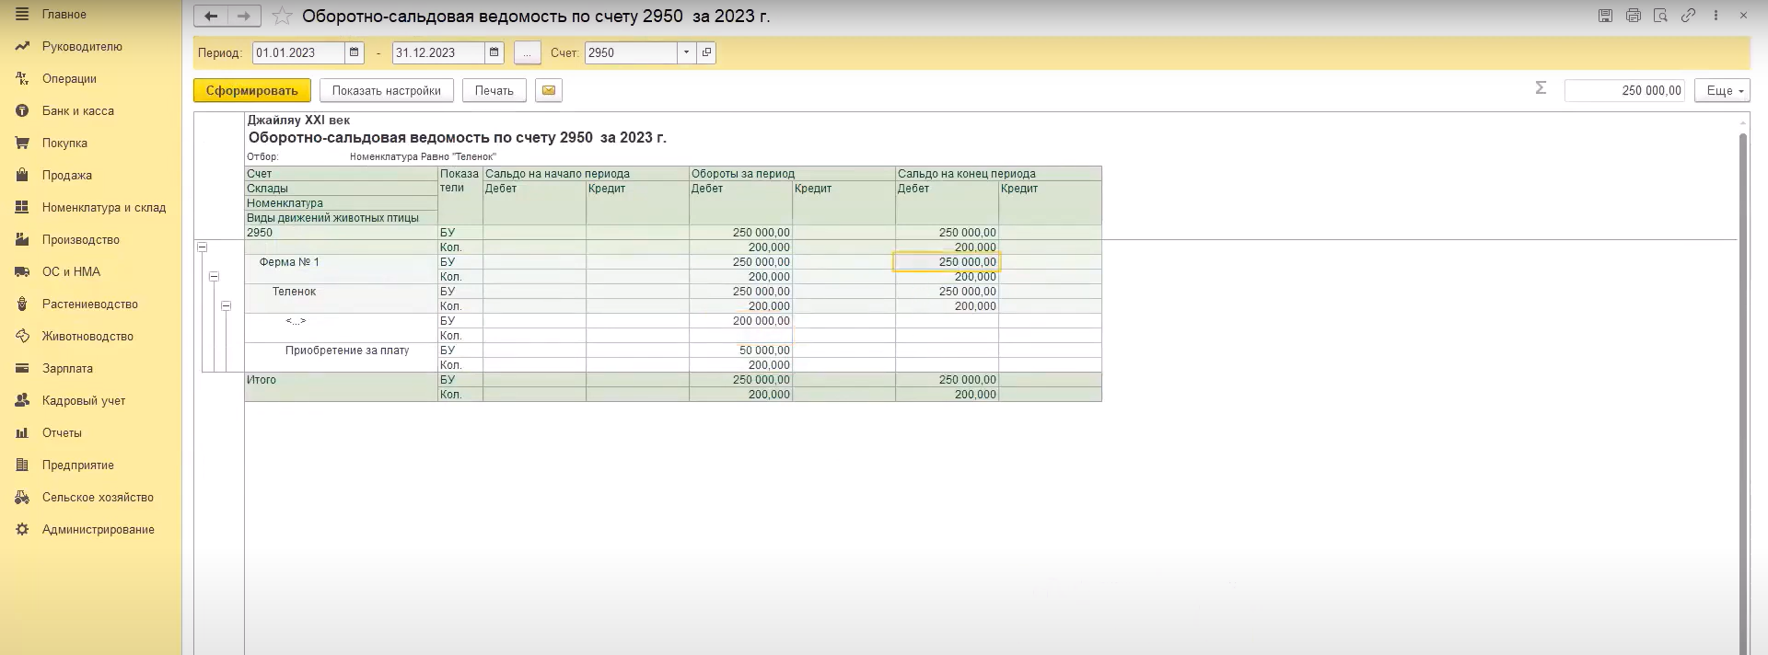The width and height of the screenshot is (1768, 655).
Task: Click the save report floppy disk icon
Action: click(1605, 16)
